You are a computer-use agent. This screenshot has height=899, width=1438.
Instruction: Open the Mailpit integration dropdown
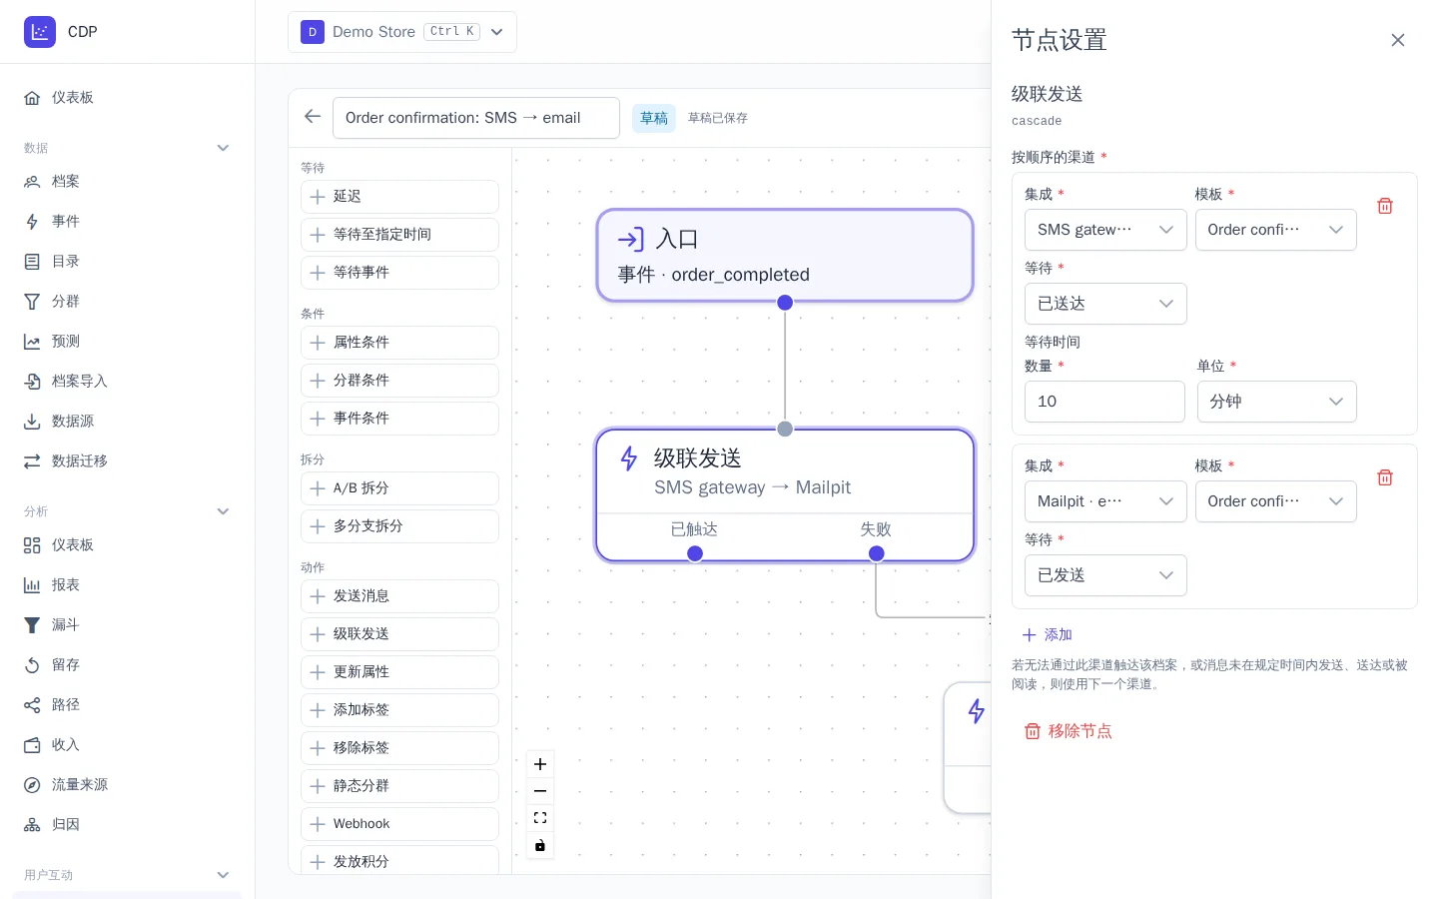pos(1105,501)
